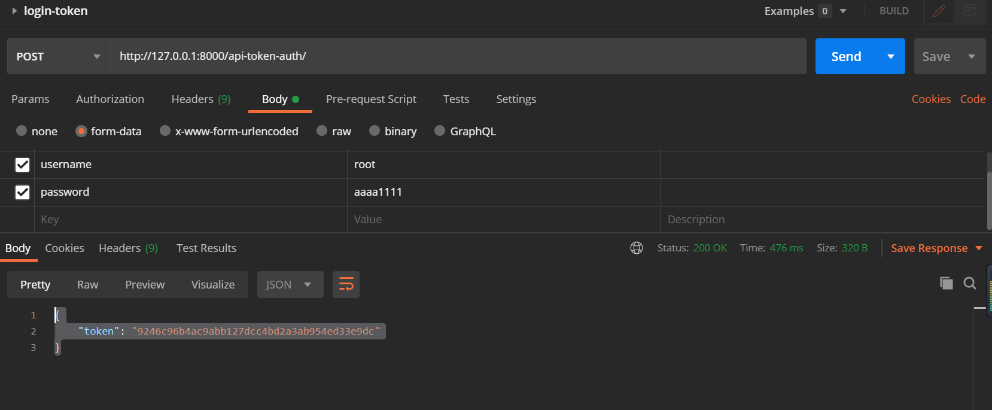Click the wrap lines icon

coord(346,284)
